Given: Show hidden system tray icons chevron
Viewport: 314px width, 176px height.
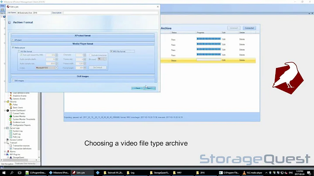Looking at the screenshot, I should (x=266, y=173).
